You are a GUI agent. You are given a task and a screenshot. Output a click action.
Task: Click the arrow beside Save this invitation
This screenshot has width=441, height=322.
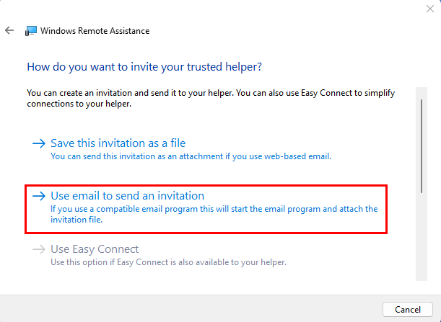pos(39,143)
